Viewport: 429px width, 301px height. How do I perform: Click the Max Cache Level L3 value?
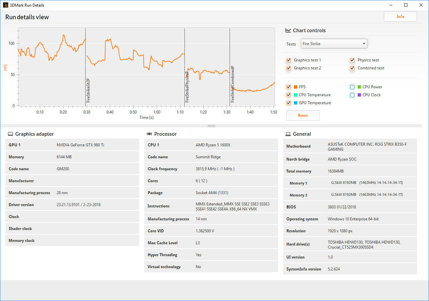[198, 243]
